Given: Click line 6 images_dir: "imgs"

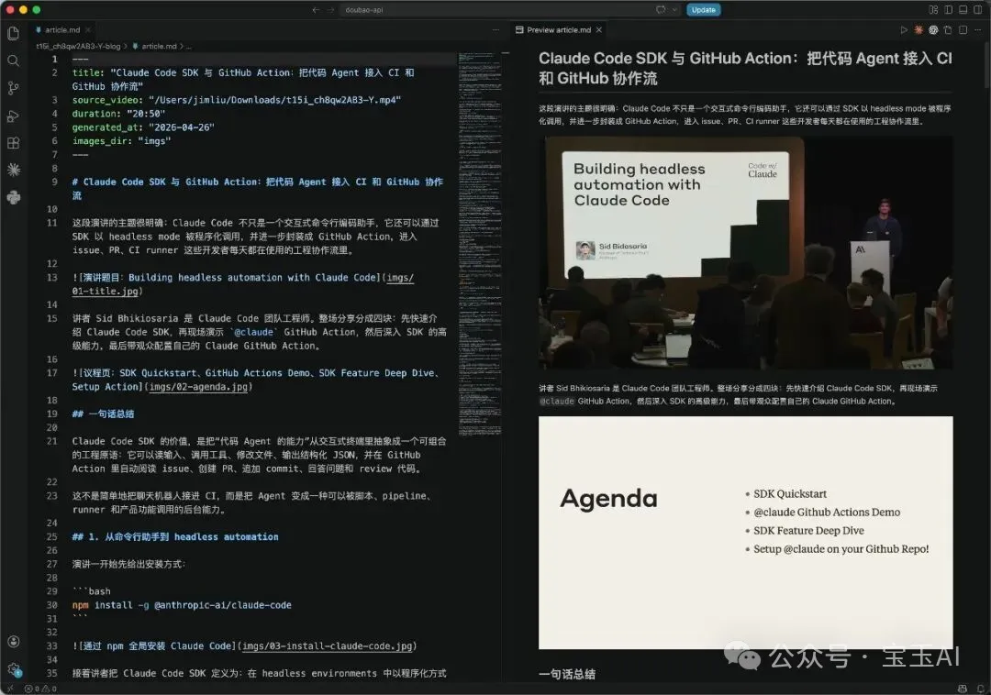Looking at the screenshot, I should point(121,141).
